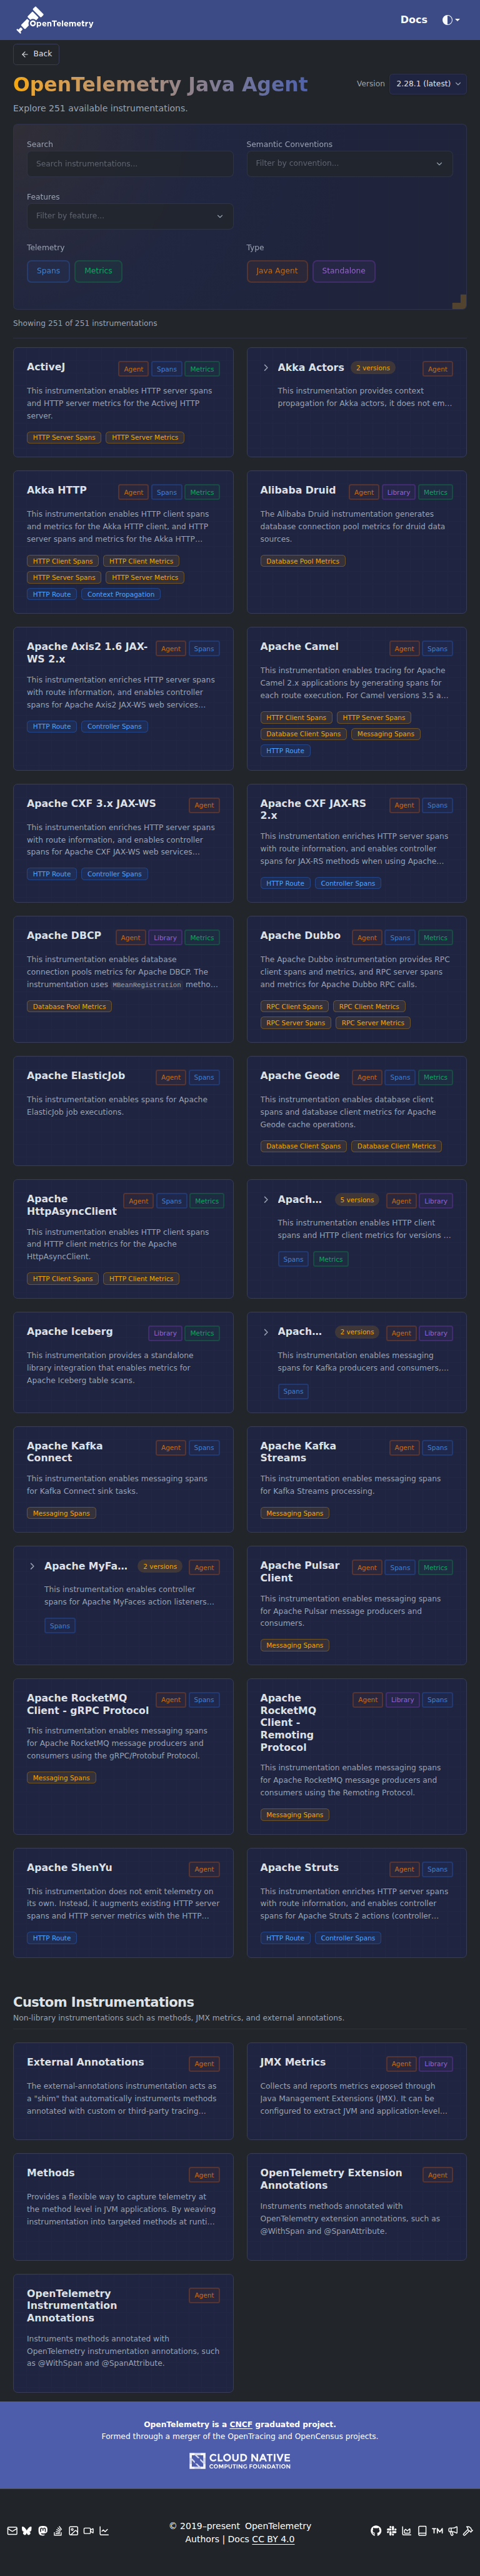Click the Apache Camel card title
The width and height of the screenshot is (480, 2576).
[x=299, y=647]
